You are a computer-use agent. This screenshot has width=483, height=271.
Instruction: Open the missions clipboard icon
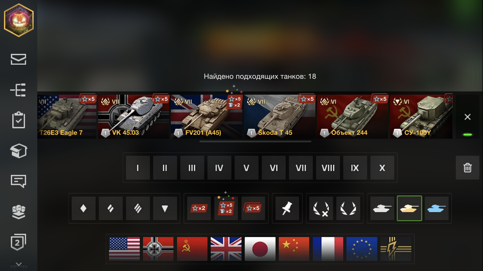pyautogui.click(x=18, y=120)
